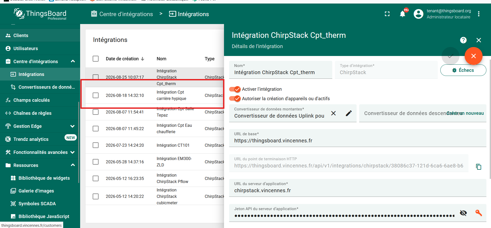The height and width of the screenshot is (228, 491).
Task: Open row dated 2026-05-12 16:23:35
Action: 155,178
